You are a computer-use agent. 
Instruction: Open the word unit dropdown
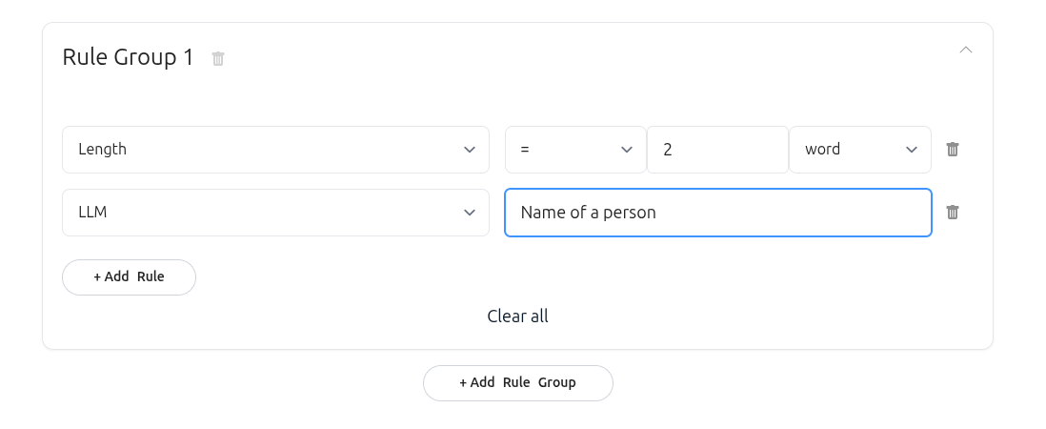point(859,150)
